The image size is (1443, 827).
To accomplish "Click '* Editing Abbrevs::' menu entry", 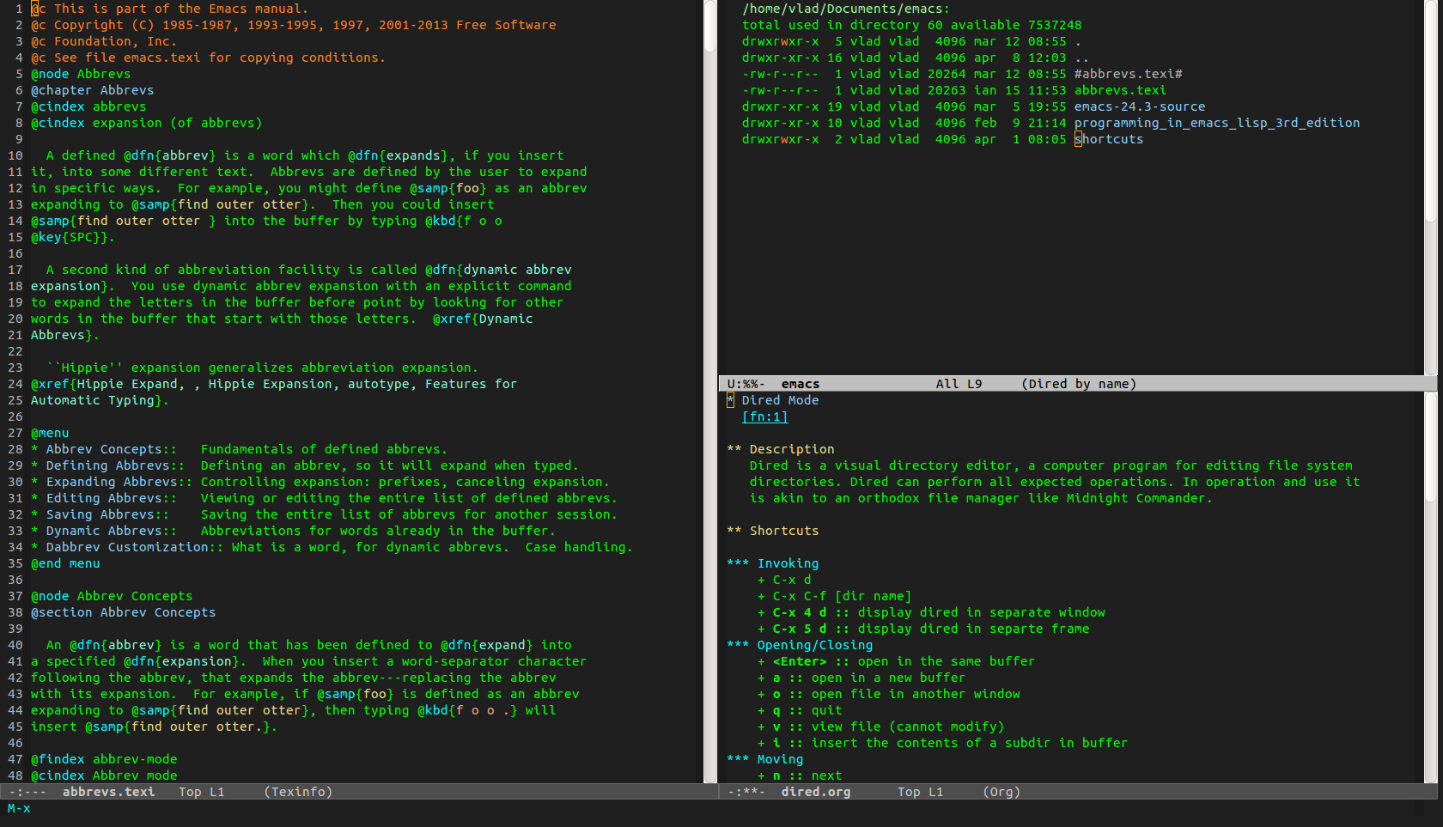I will coord(104,498).
